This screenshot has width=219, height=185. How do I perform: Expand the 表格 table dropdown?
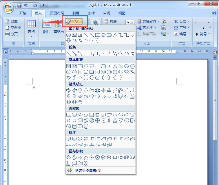[x=31, y=29]
